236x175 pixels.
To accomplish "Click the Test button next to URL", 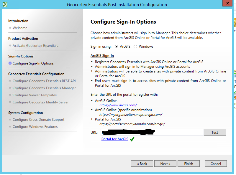I will coord(215,132).
